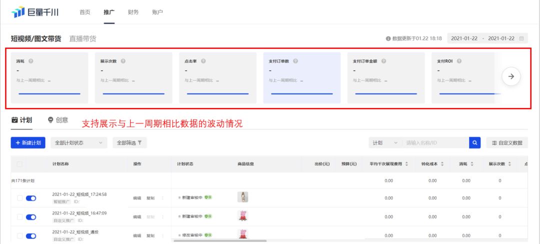Open 自定义数据 custom columns button
540x244 pixels.
[506, 143]
